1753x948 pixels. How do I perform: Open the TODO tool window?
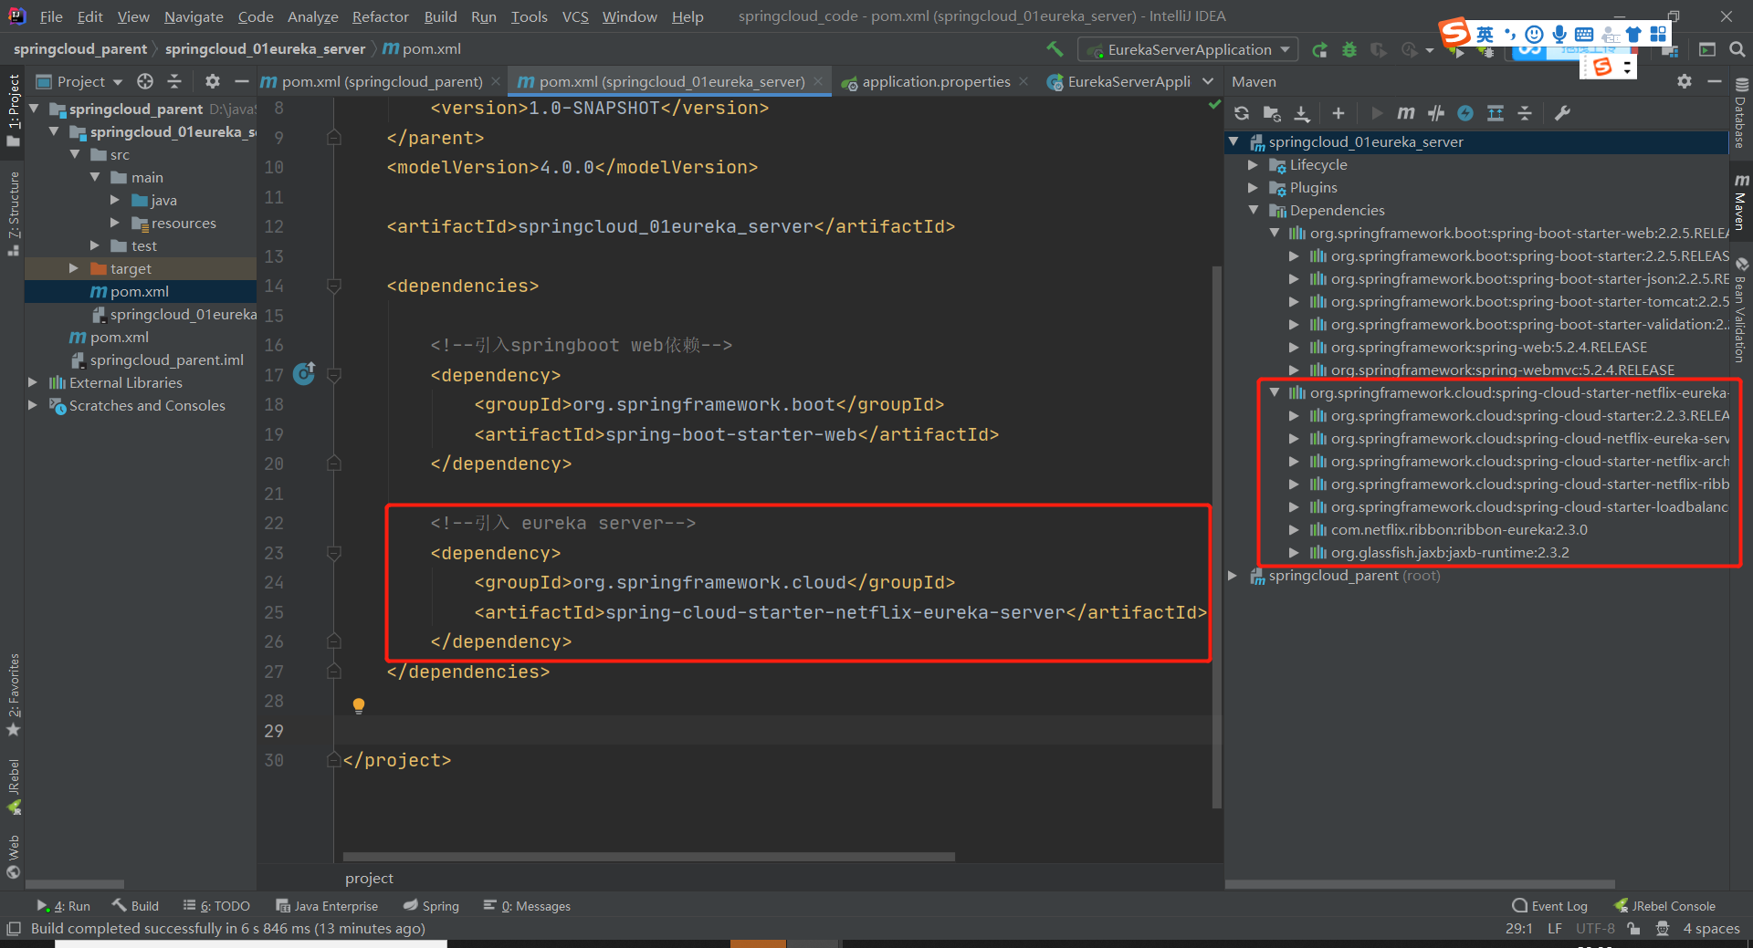coord(216,906)
